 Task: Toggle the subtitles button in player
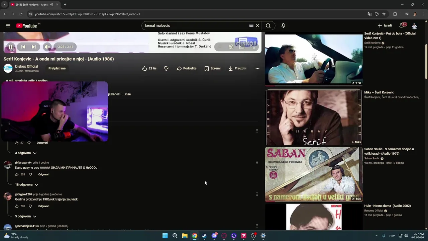220,47
